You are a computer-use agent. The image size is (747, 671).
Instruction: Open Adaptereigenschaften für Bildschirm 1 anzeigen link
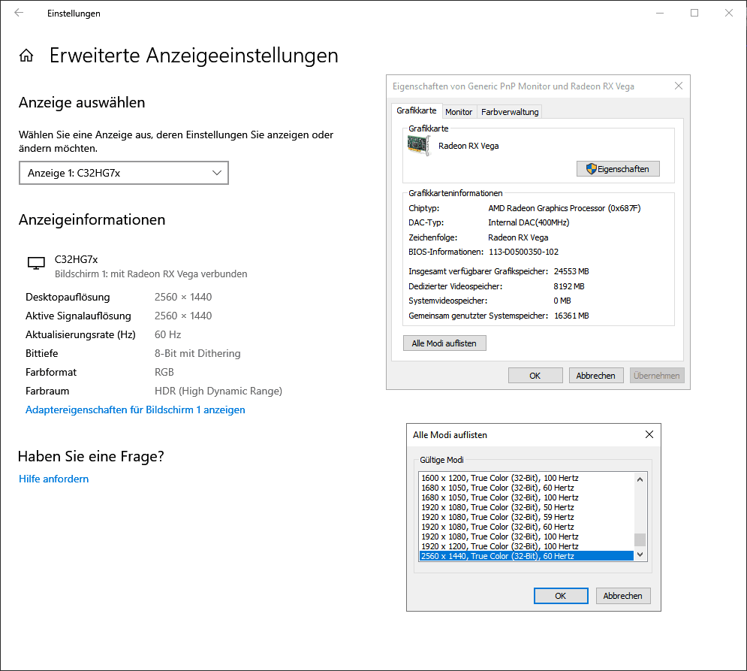pos(135,410)
